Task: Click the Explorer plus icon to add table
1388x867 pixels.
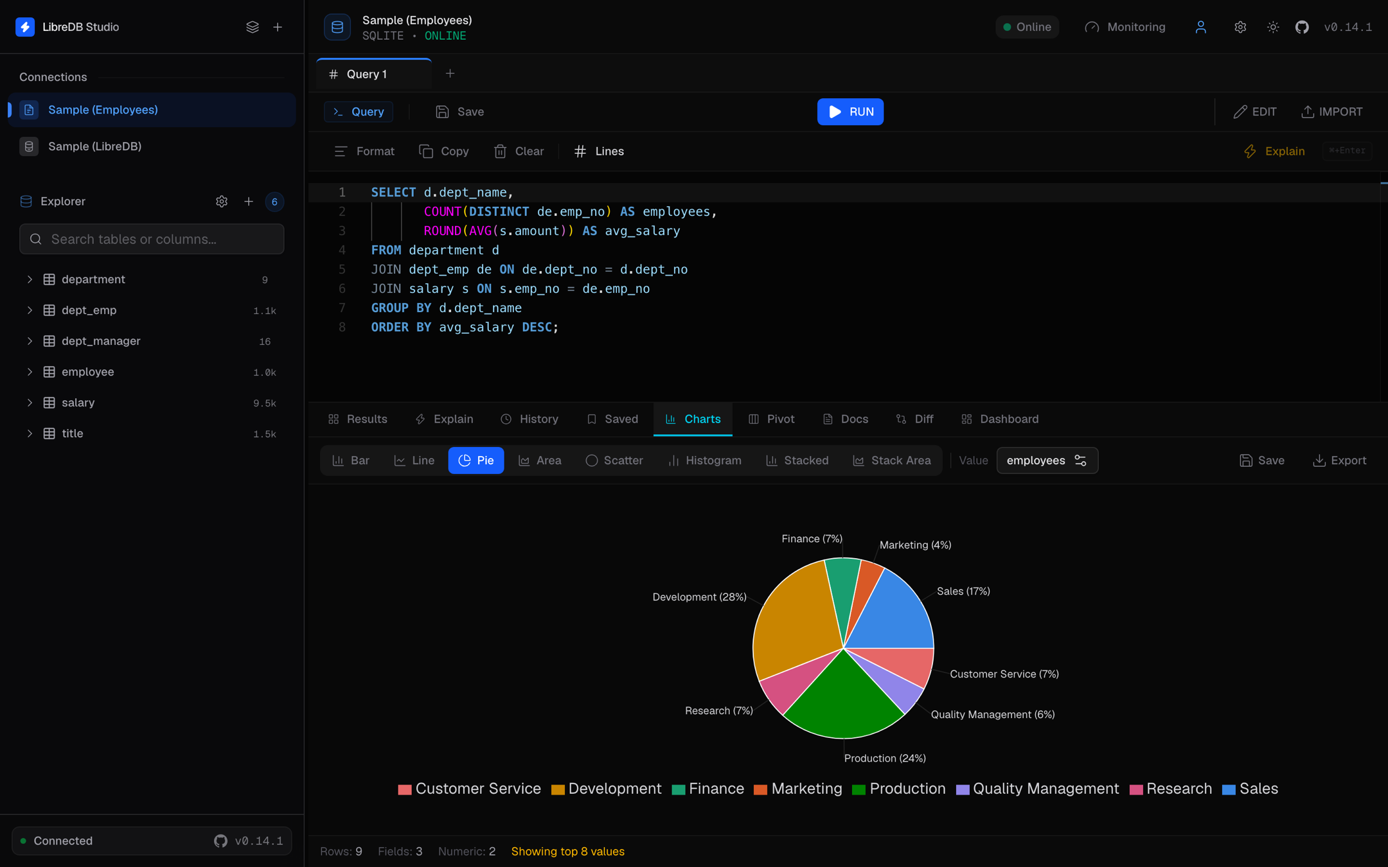Action: click(249, 202)
